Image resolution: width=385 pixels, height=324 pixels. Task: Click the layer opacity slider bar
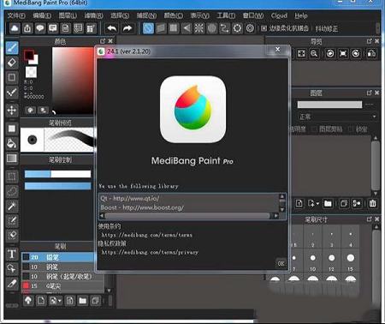point(329,105)
